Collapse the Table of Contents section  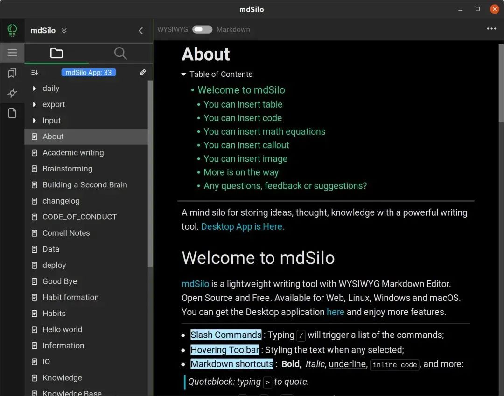tap(184, 74)
